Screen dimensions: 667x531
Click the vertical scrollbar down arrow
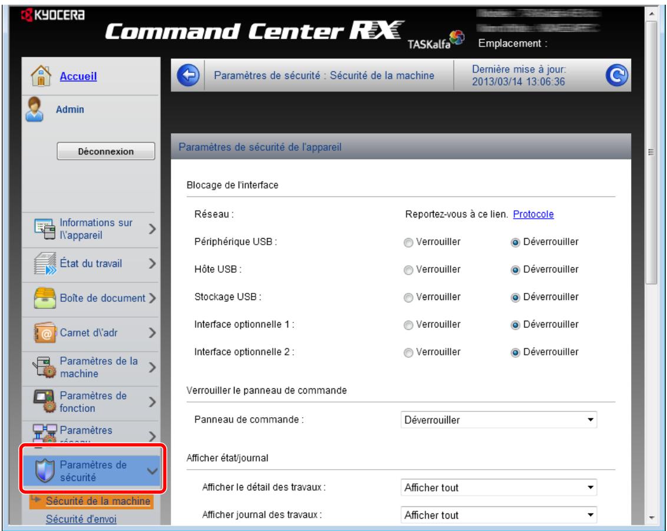point(651,517)
